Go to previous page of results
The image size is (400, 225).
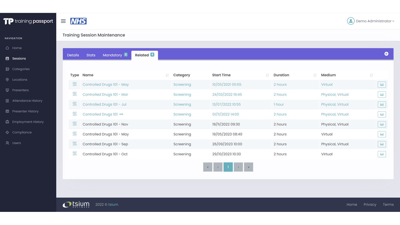tap(218, 167)
